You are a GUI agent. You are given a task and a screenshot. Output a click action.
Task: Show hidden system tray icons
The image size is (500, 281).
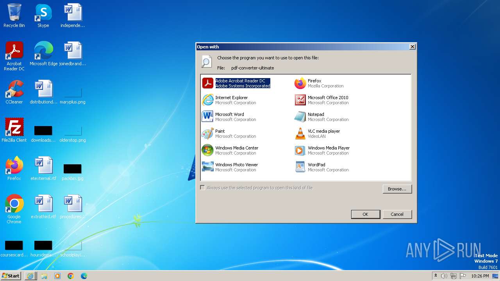(x=436, y=276)
